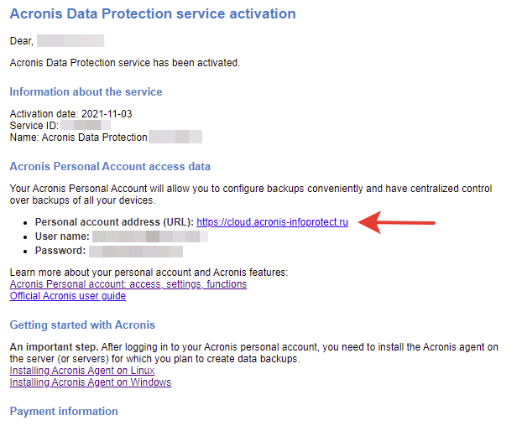Open the Official Acronis user guide
This screenshot has width=522, height=426.
68,296
